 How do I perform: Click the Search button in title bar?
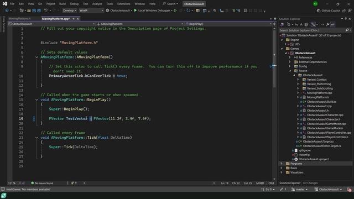click(x=170, y=4)
